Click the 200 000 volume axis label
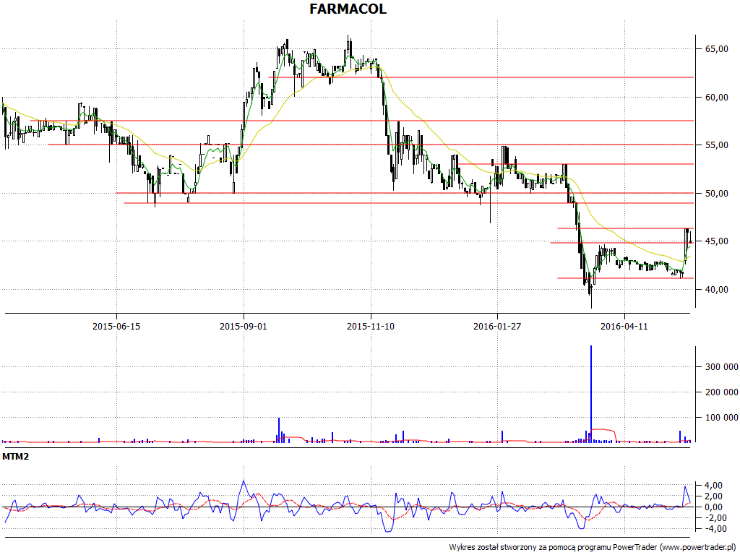Image resolution: width=740 pixels, height=555 pixels. tap(722, 392)
